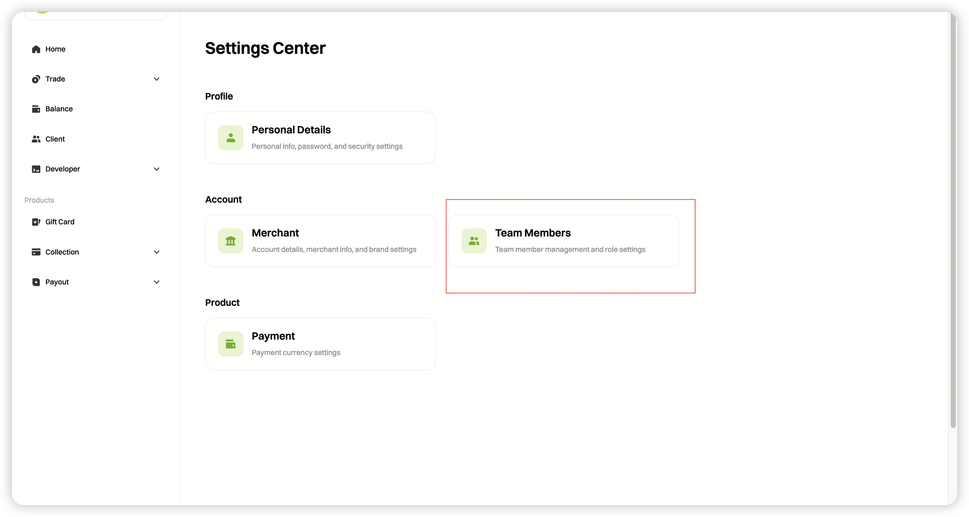
Task: Open the Balance page from sidebar
Action: coord(59,109)
